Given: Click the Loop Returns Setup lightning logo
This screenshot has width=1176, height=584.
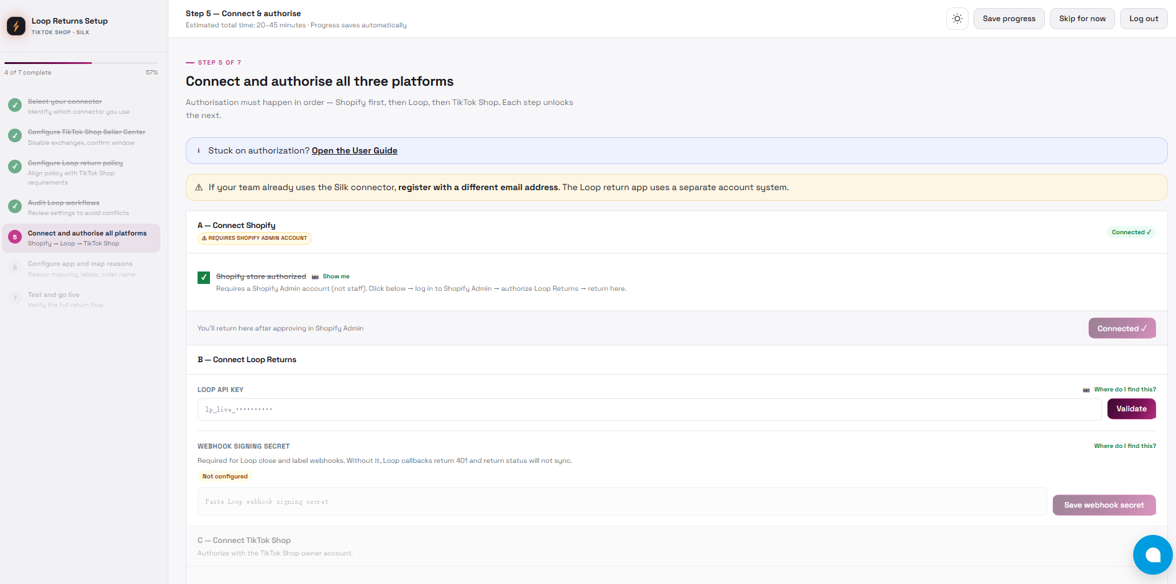Looking at the screenshot, I should (x=16, y=26).
